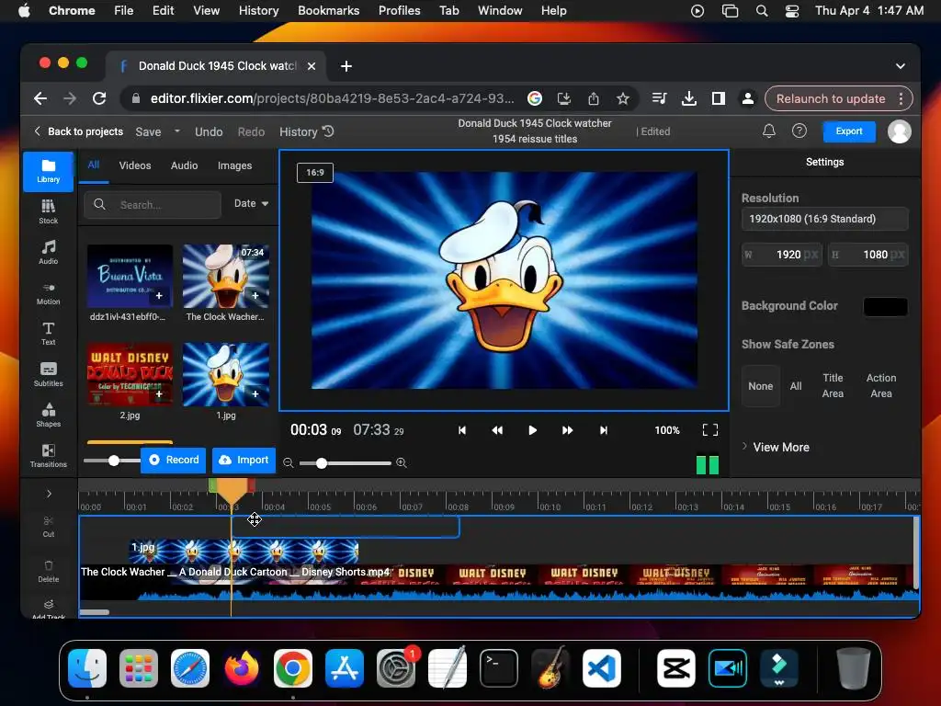Open the notifications bell

(x=769, y=131)
